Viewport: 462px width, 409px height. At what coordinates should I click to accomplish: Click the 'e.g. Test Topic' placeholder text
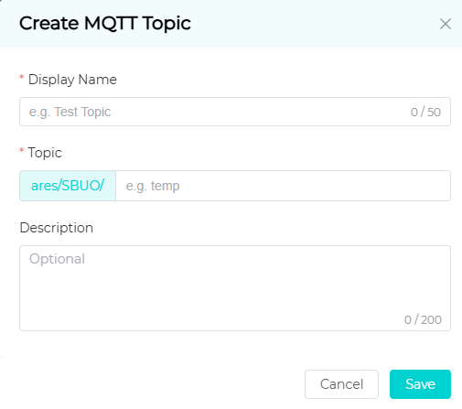(70, 113)
